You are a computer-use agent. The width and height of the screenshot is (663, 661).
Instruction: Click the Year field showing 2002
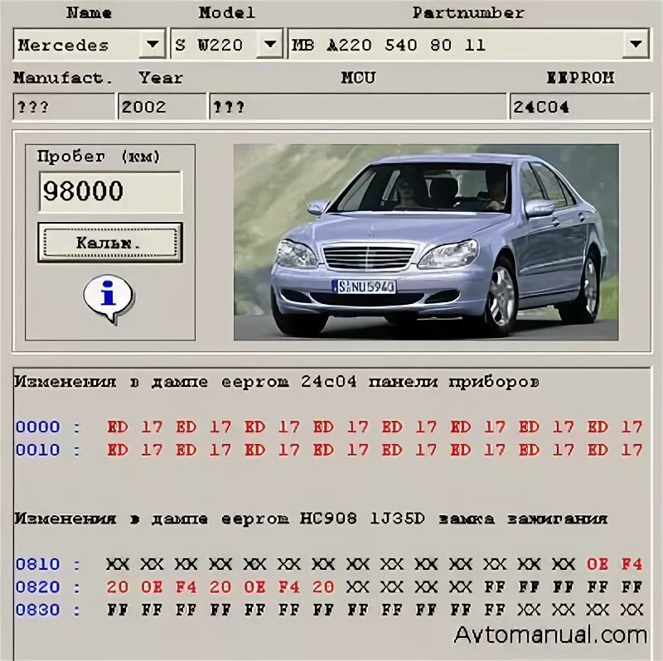(162, 107)
